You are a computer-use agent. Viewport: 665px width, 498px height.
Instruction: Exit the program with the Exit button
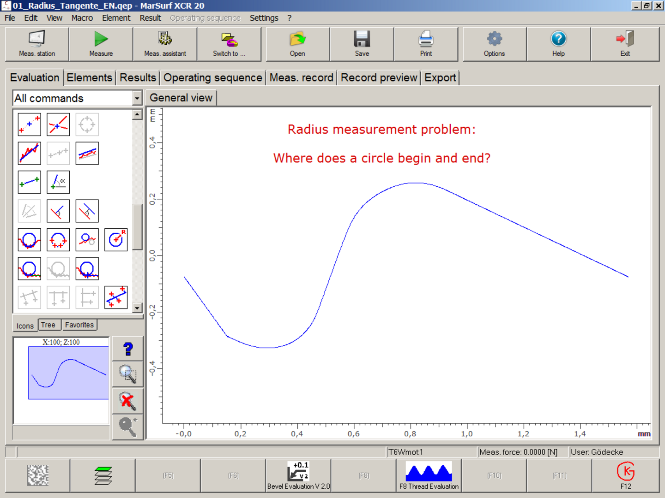click(625, 44)
